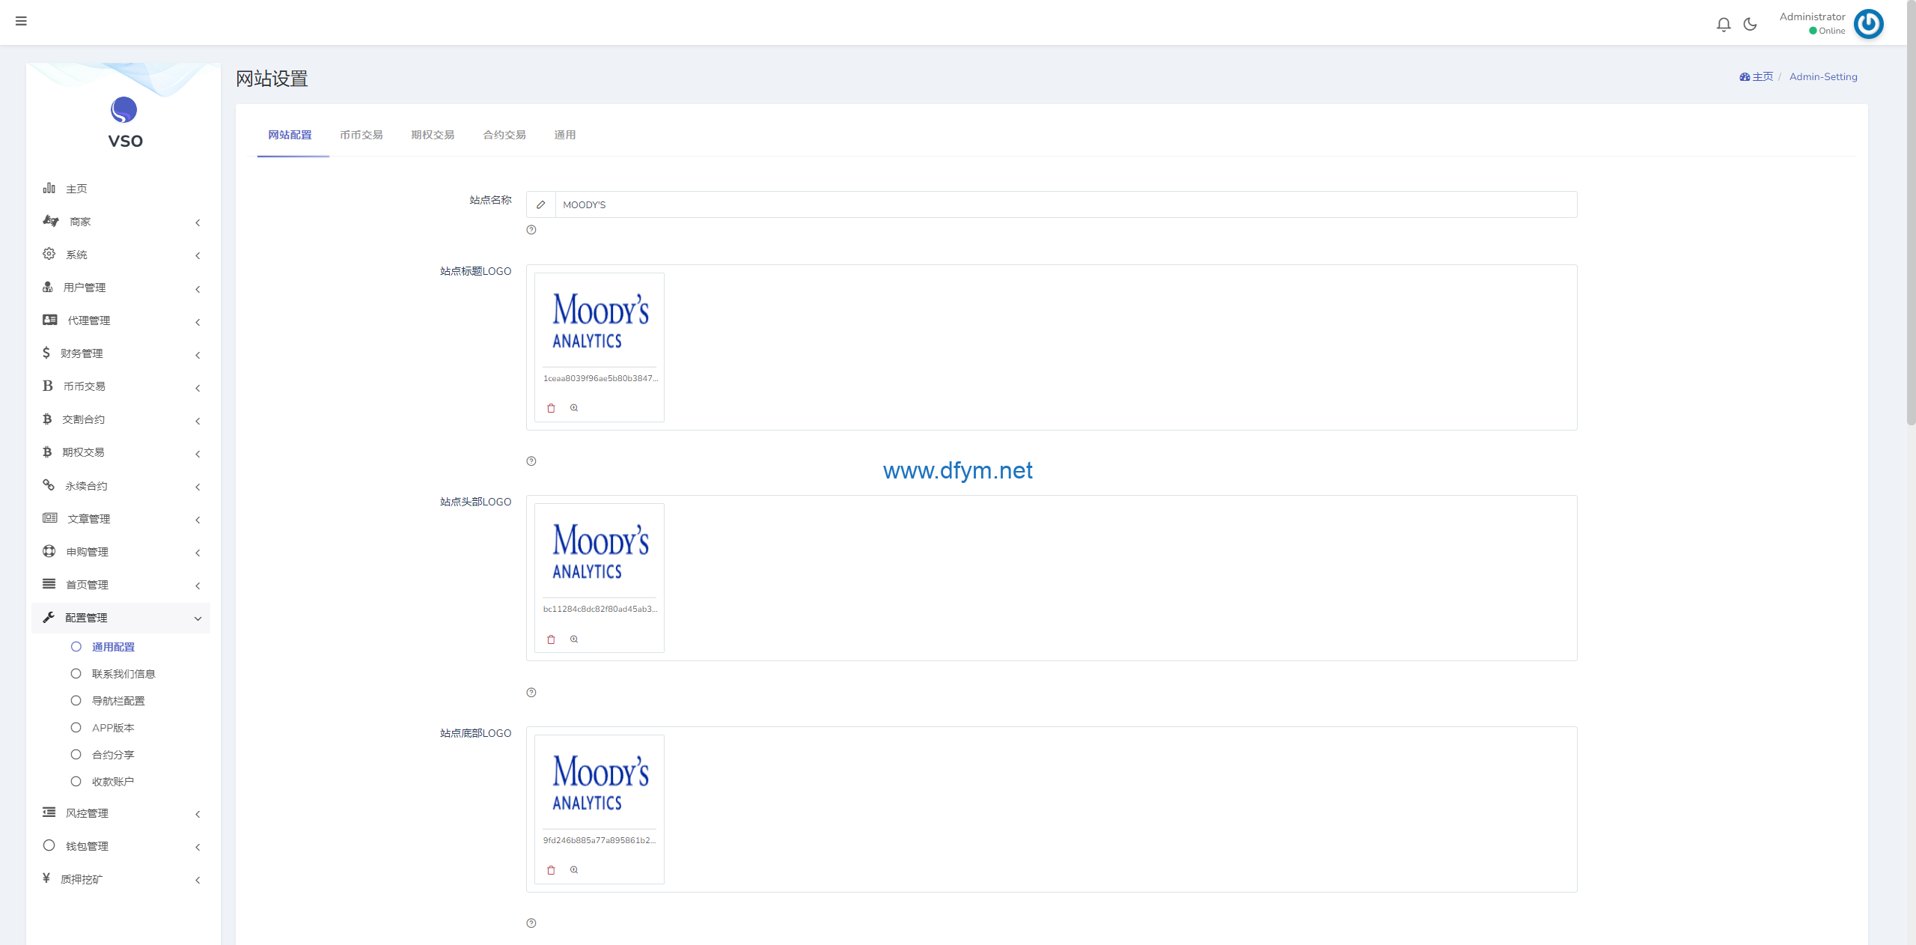Click the 钱包管理 circle icon

click(49, 845)
